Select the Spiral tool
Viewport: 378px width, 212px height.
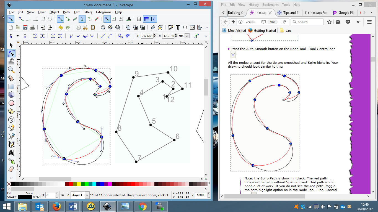pos(11,120)
